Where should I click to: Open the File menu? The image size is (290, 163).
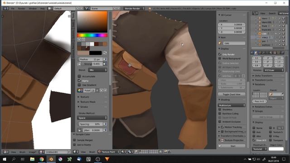[13, 9]
